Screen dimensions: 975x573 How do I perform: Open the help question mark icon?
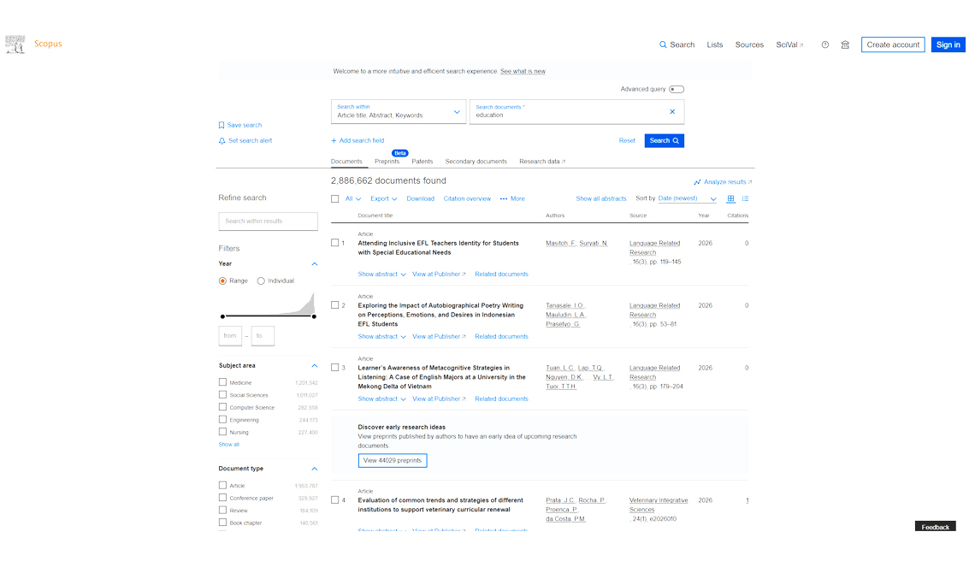click(825, 44)
